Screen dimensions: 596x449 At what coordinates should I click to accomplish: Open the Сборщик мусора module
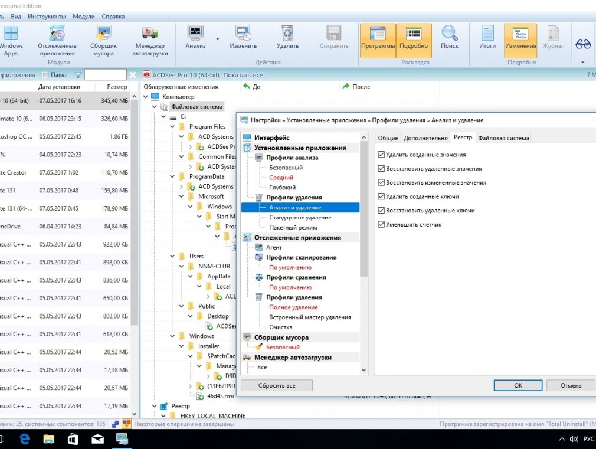103,41
